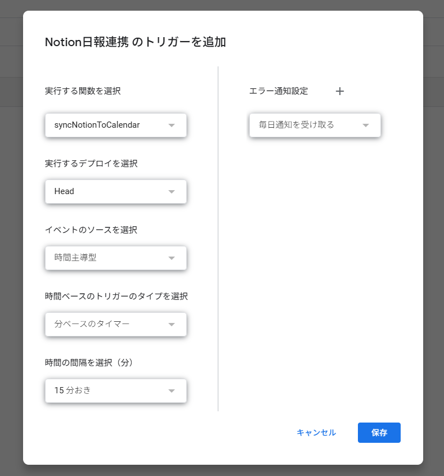
Task: Open the 毎日通知を受け取る notification dropdown
Action: [x=315, y=125]
